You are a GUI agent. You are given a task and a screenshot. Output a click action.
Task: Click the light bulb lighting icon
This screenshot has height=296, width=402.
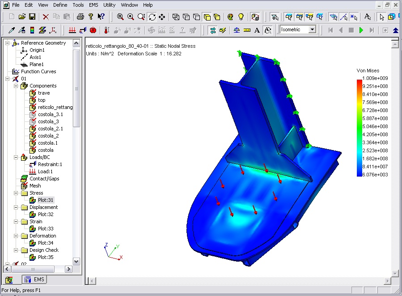point(241,17)
